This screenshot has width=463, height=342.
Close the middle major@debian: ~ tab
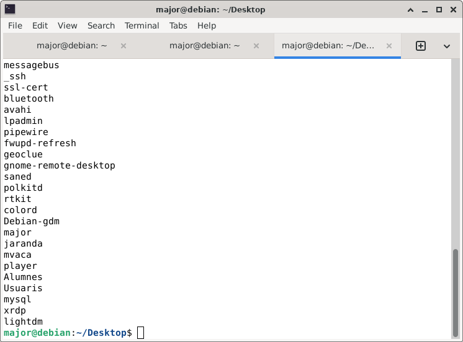coord(256,46)
